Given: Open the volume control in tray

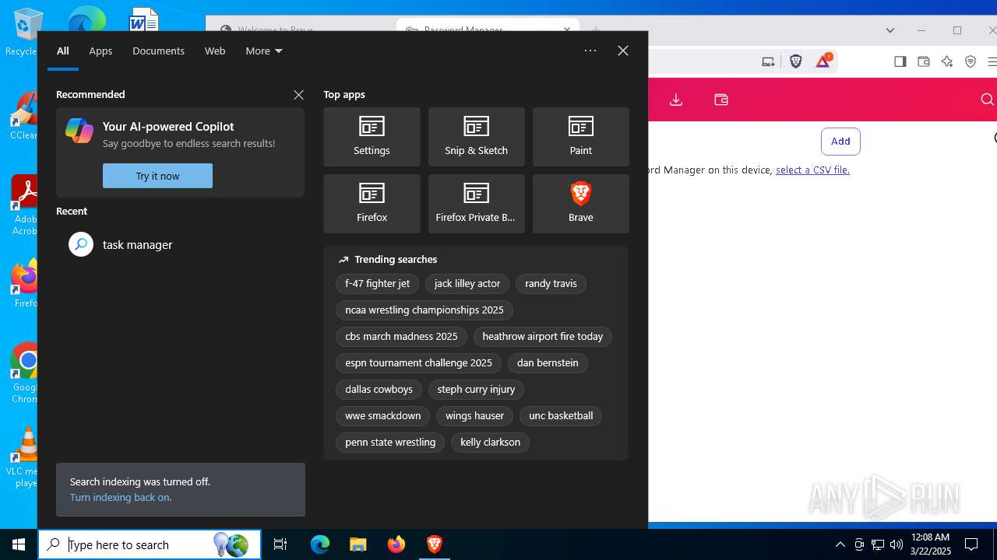Looking at the screenshot, I should coord(896,544).
